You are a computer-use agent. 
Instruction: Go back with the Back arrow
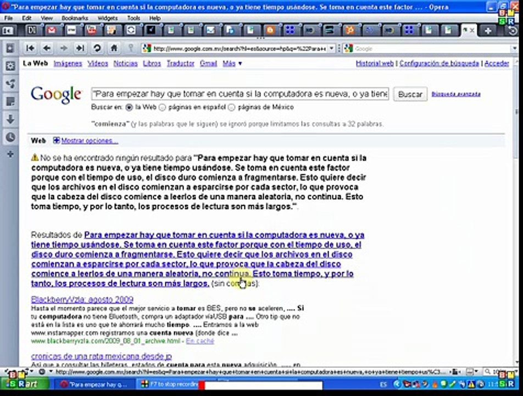47,48
